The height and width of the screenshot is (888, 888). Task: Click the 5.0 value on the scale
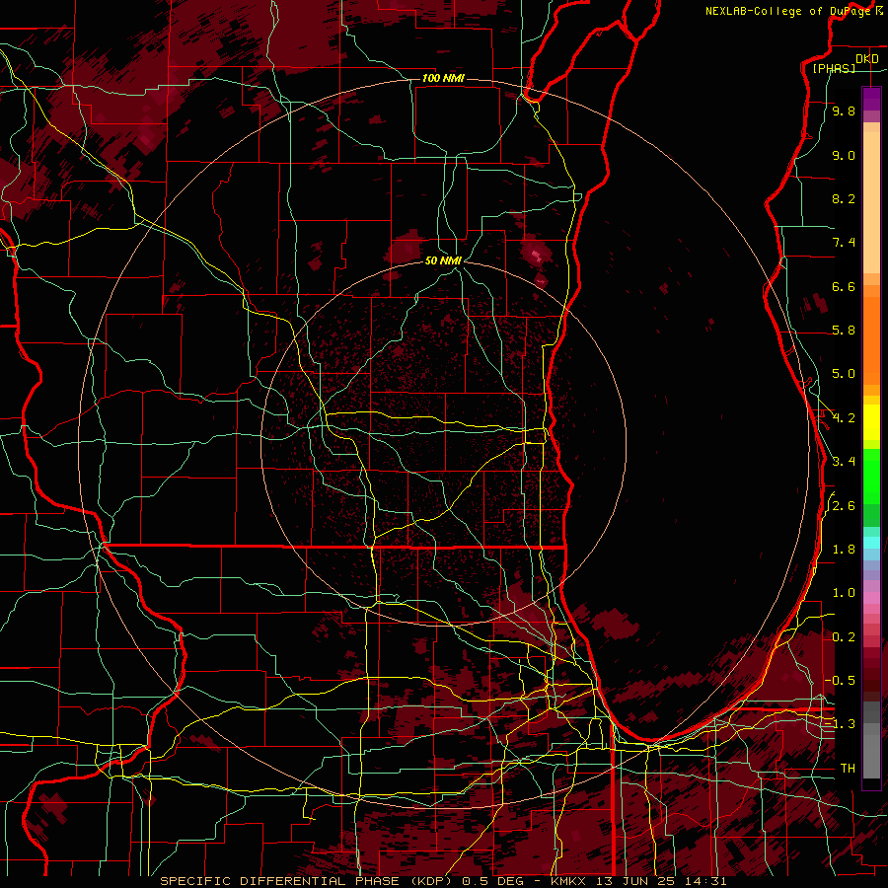(844, 374)
